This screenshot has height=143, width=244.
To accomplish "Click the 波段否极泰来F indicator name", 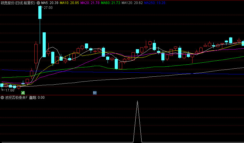I will tap(16, 98).
